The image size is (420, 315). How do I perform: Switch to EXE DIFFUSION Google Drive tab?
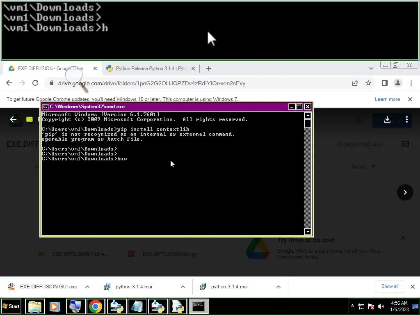(x=50, y=68)
